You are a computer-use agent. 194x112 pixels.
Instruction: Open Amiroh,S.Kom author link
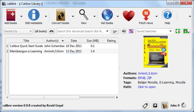(148, 73)
